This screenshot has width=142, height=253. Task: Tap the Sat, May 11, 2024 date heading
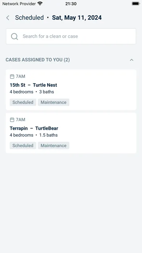(x=77, y=17)
